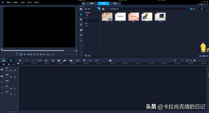The height and width of the screenshot is (113, 209).
Task: Open the File menu
Action: point(9,2)
